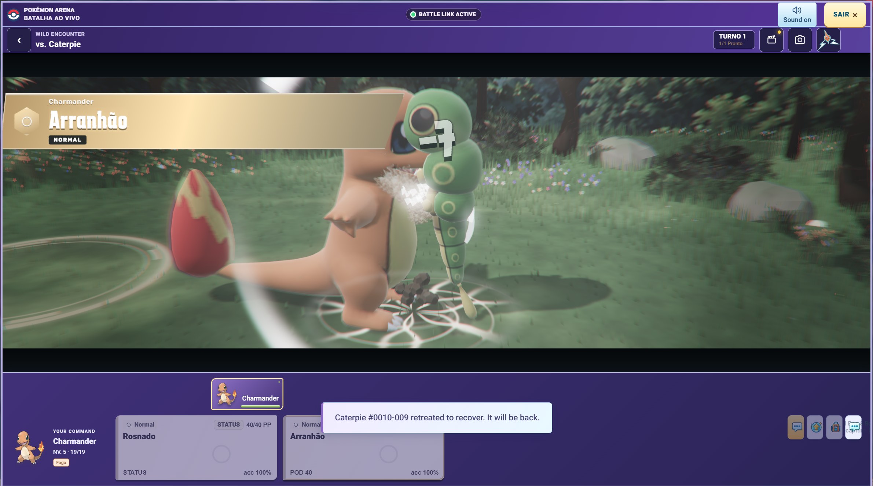Select the Charmander party card
This screenshot has width=873, height=486.
point(247,394)
